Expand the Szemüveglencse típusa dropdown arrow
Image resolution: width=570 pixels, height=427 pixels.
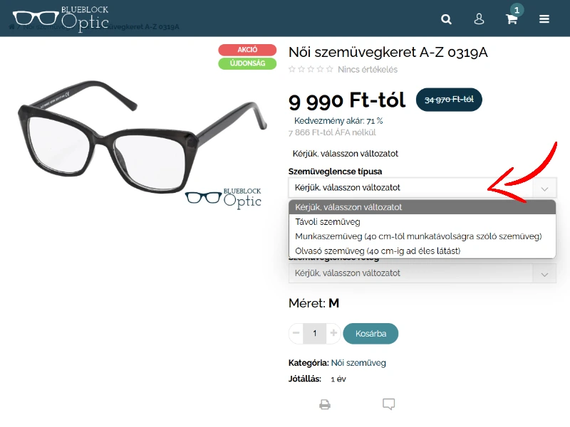pyautogui.click(x=544, y=189)
